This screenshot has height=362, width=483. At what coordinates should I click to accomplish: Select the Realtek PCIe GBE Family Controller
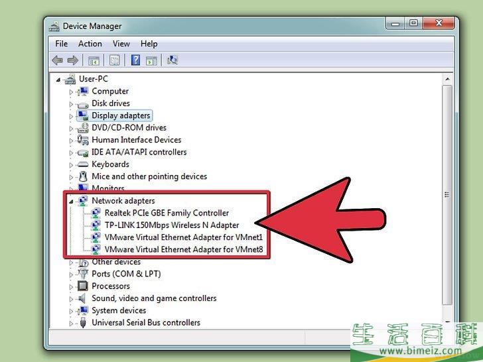[167, 213]
